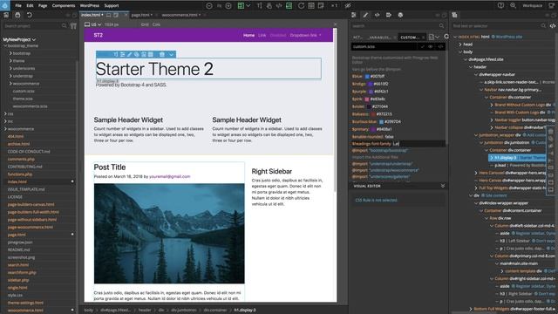Image resolution: width=558 pixels, height=314 pixels.
Task: Click the youremail@gmail.com link
Action: [169, 176]
